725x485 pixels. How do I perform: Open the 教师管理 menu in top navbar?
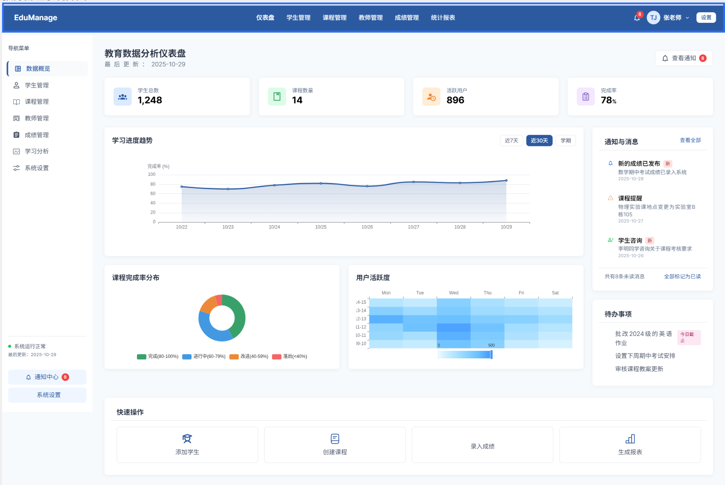click(x=370, y=18)
